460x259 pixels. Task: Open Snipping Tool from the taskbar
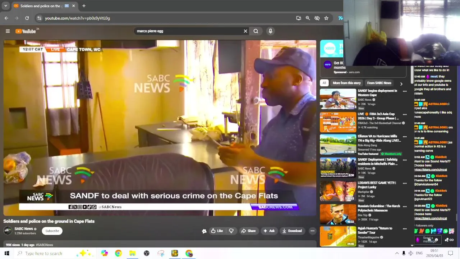[161, 253]
